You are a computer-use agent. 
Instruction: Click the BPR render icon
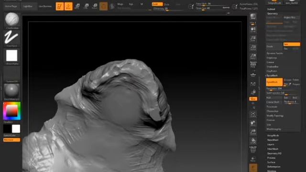click(x=253, y=17)
